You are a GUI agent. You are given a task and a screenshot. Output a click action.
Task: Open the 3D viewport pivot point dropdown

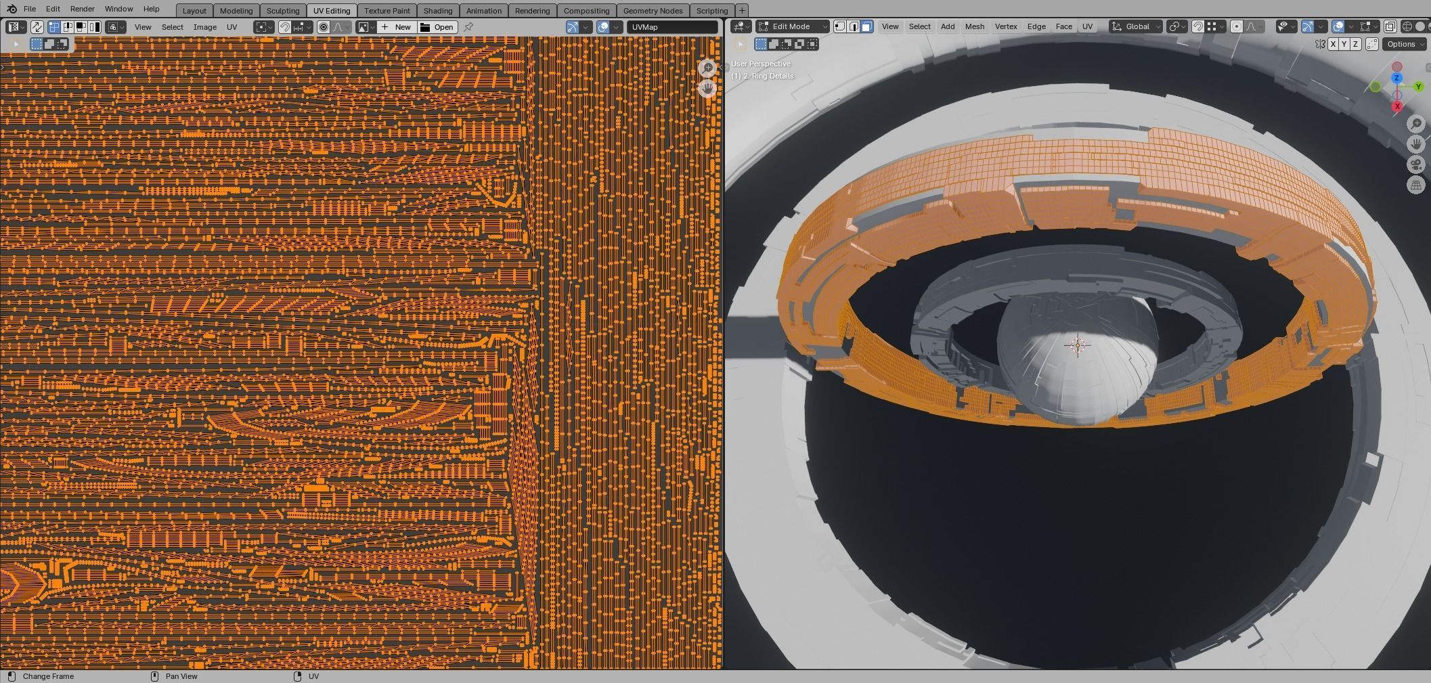[x=1178, y=26]
